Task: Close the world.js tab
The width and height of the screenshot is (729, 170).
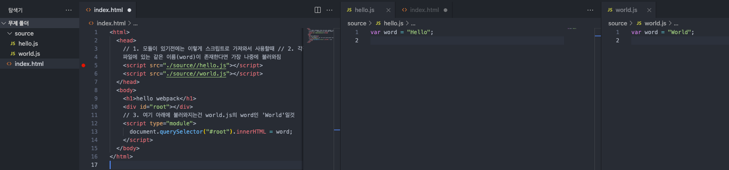Action: 649,10
